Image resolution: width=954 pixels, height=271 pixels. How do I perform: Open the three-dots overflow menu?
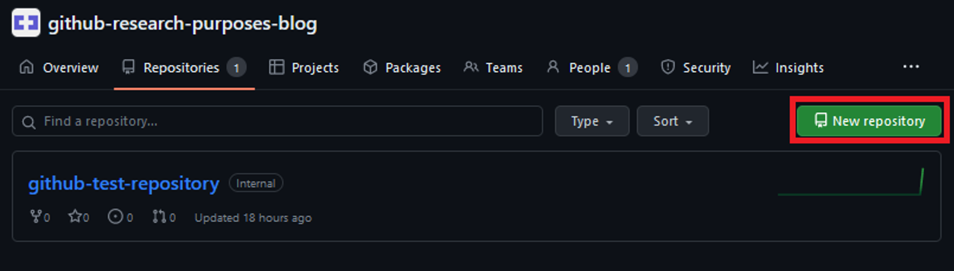[x=911, y=67]
